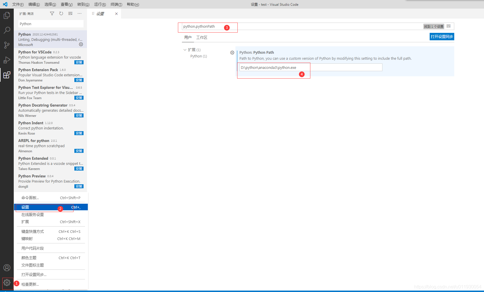Click the Manage gear icon
This screenshot has width=484, height=292.
[x=7, y=283]
